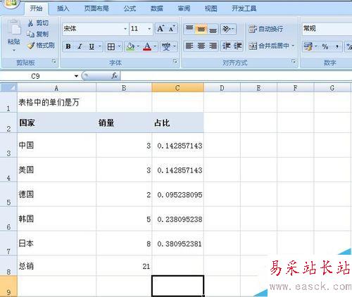The width and height of the screenshot is (352, 297).
Task: Open the Page Layout (页面布局) tab
Action: coord(96,8)
